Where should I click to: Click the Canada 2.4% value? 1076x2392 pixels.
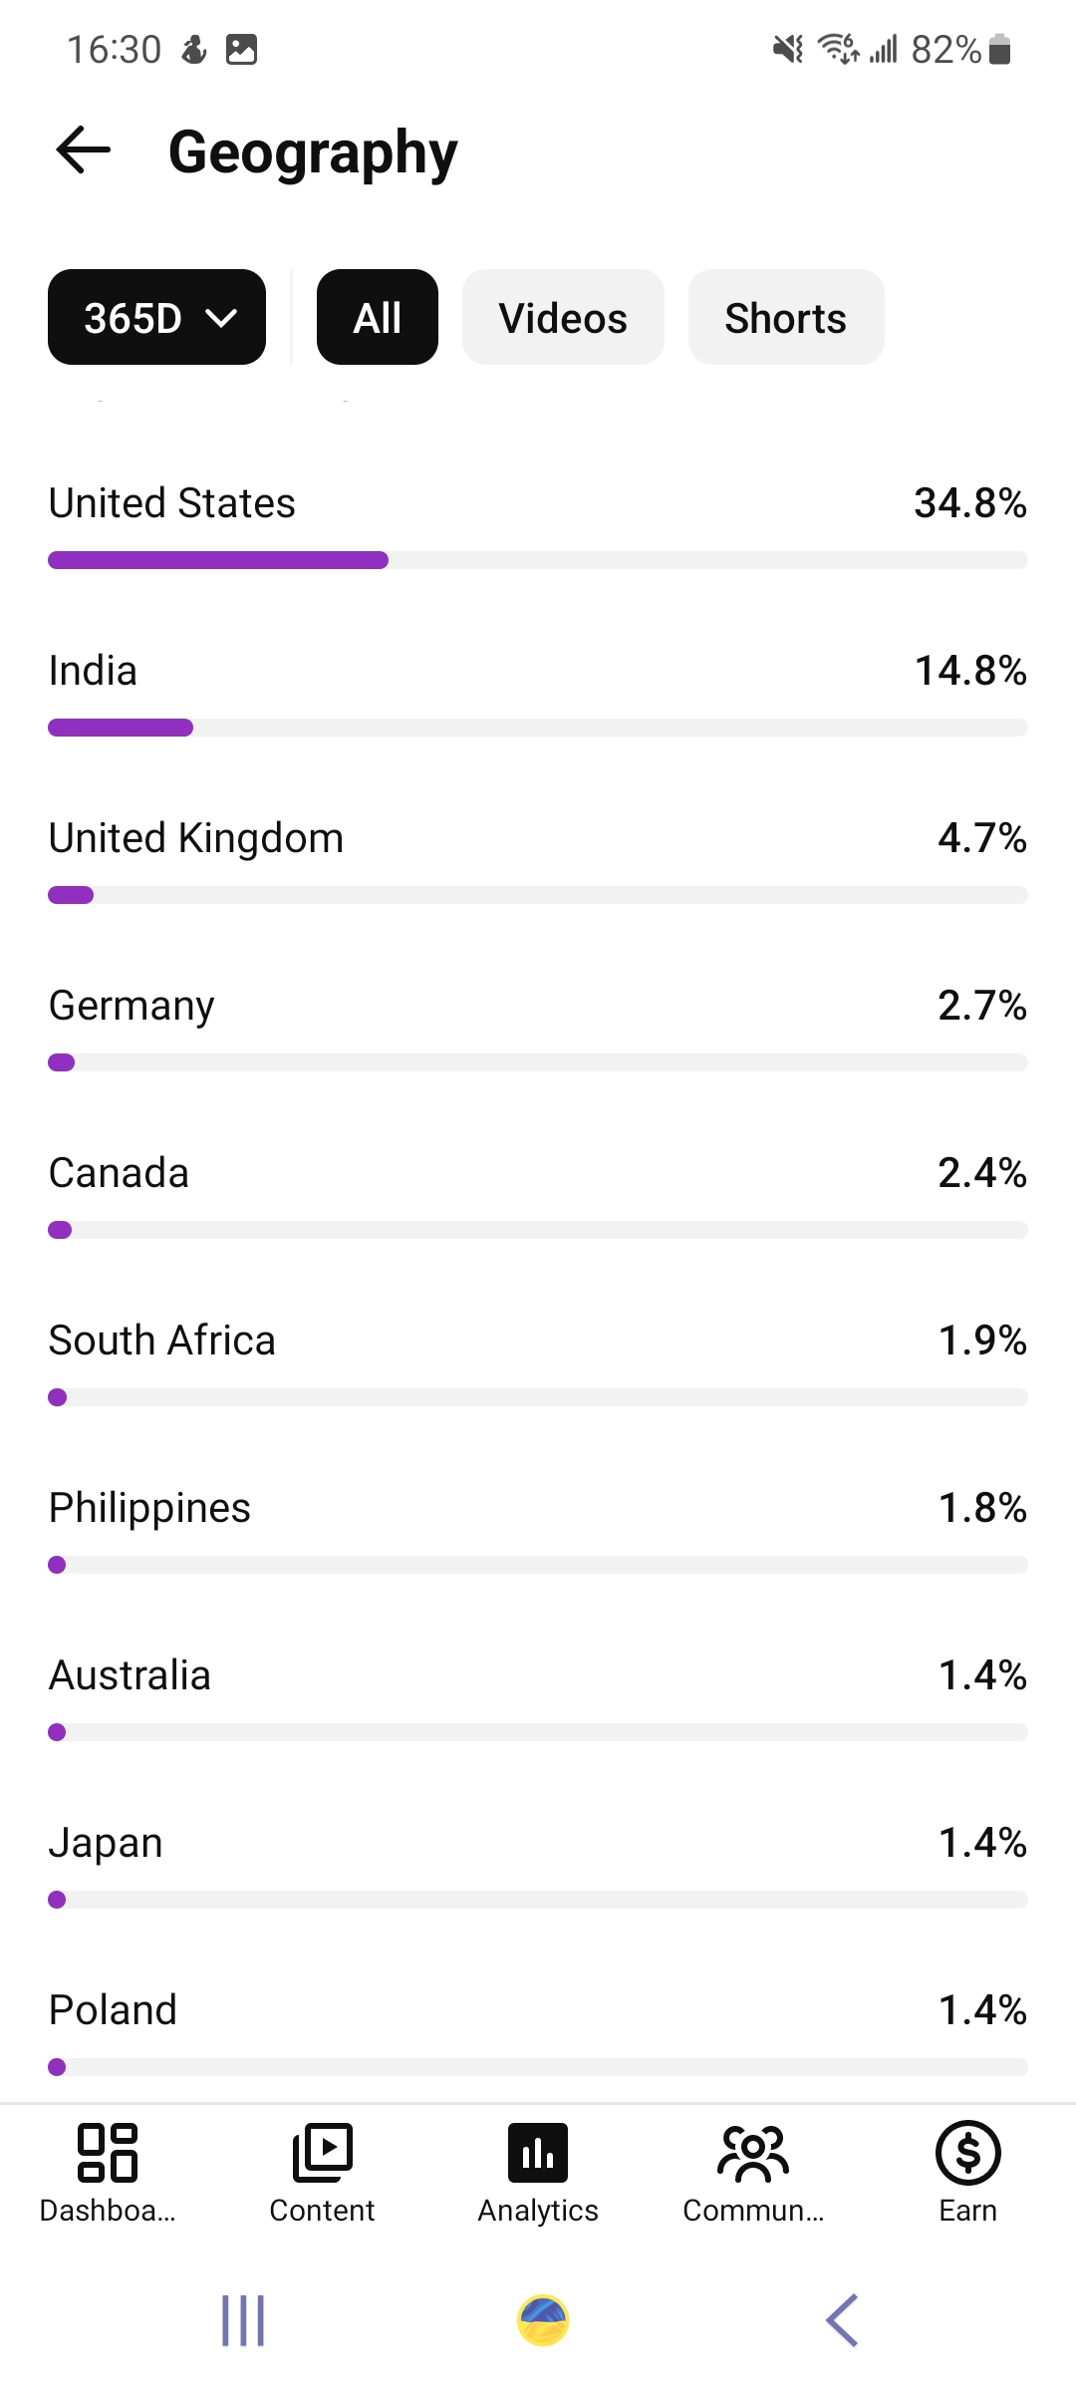982,1173
